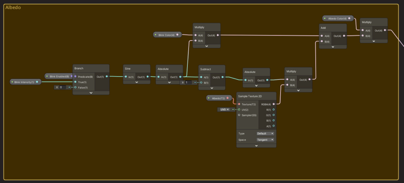Viewport: 404px width, 183px height.
Task: Toggle the chevron under the Sine node
Action: click(x=137, y=82)
